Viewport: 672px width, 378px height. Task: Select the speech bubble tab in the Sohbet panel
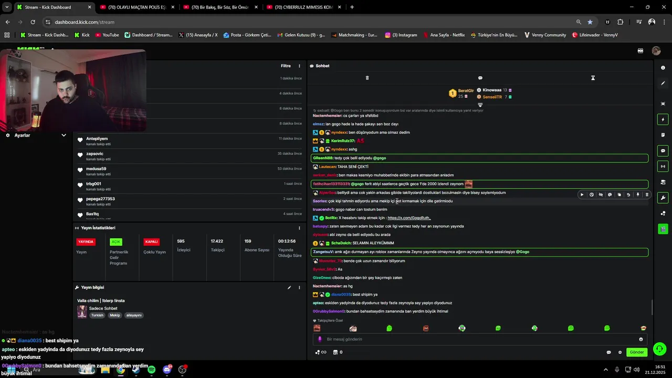[480, 78]
